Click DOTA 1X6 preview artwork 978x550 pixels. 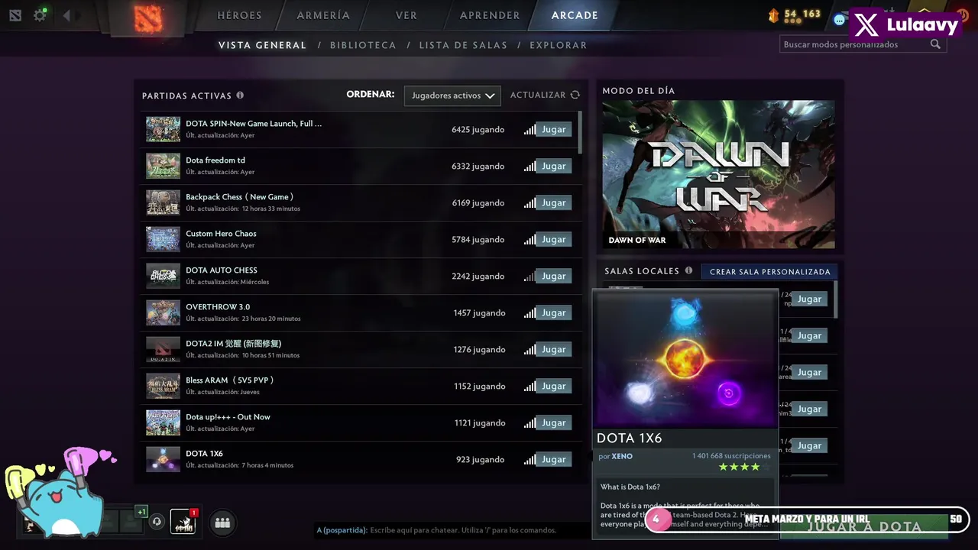tap(685, 358)
